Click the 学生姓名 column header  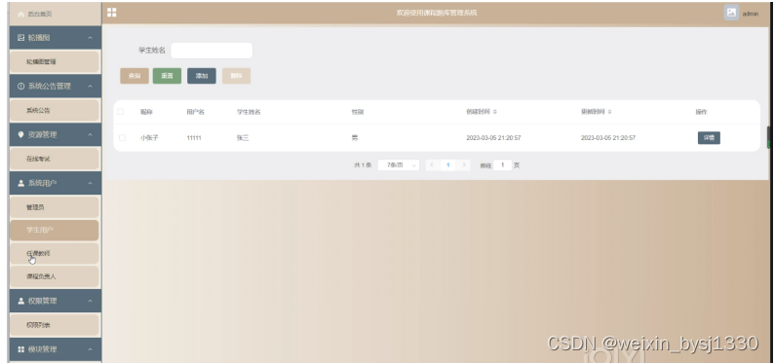(249, 112)
